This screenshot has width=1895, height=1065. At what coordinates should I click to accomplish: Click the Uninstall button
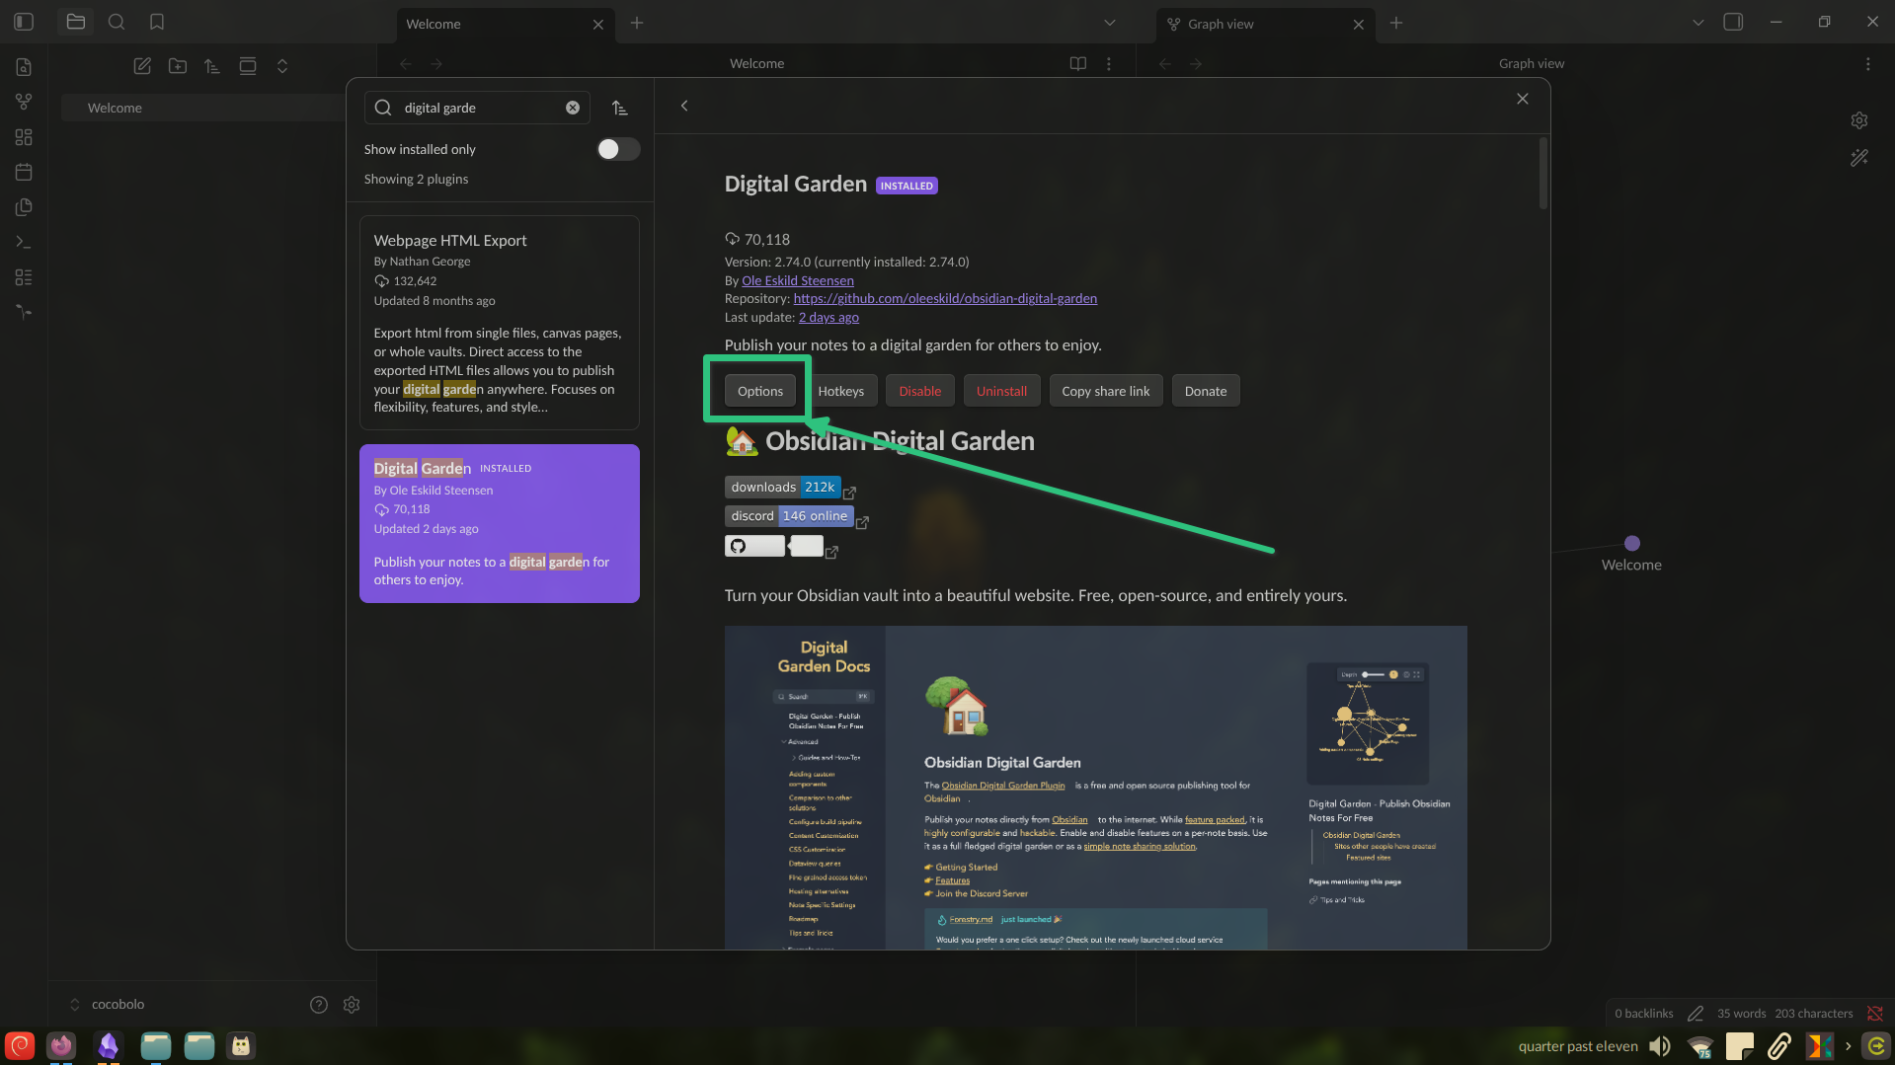pyautogui.click(x=1001, y=391)
